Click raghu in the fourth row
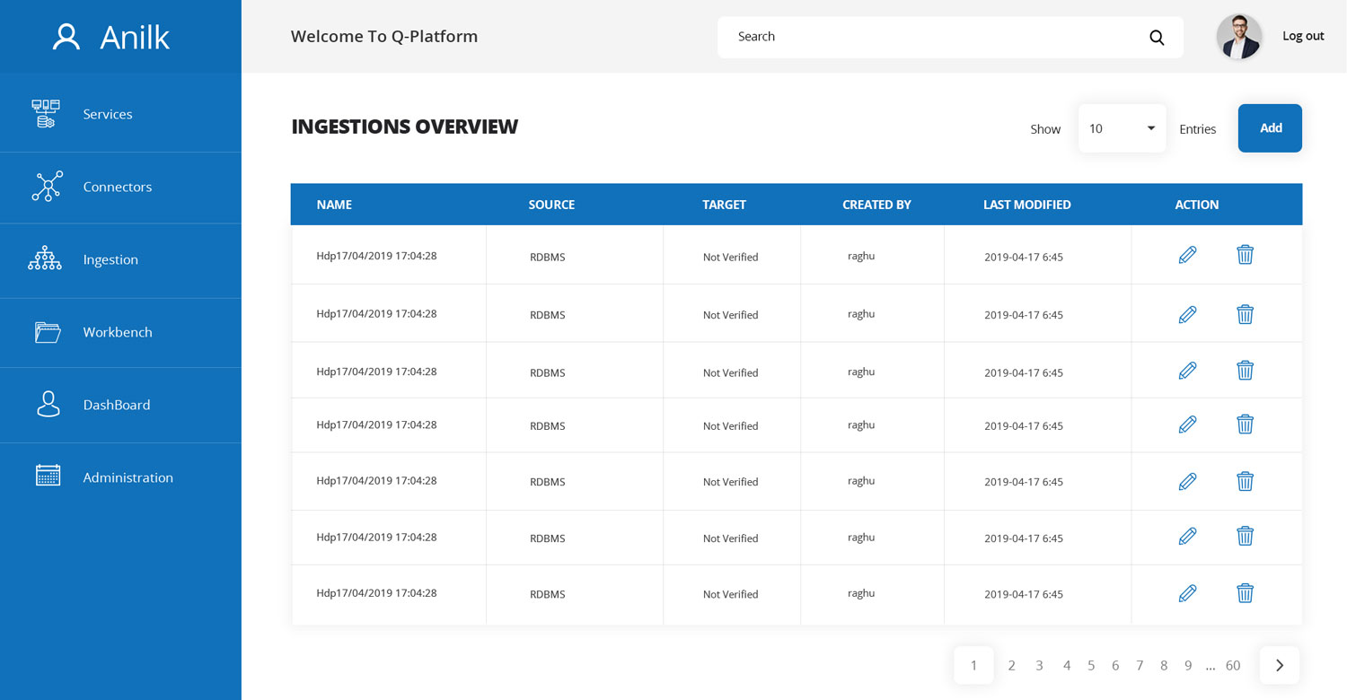The image size is (1347, 700). point(861,425)
